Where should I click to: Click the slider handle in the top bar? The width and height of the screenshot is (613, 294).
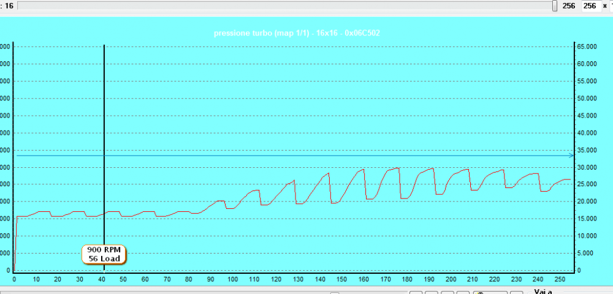tap(555, 6)
